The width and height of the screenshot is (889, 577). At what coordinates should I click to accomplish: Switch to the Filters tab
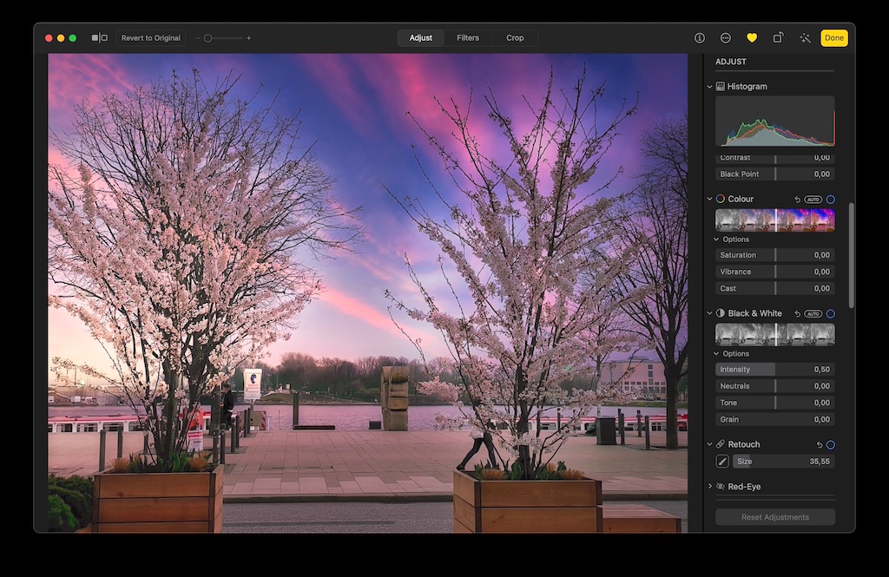tap(468, 38)
